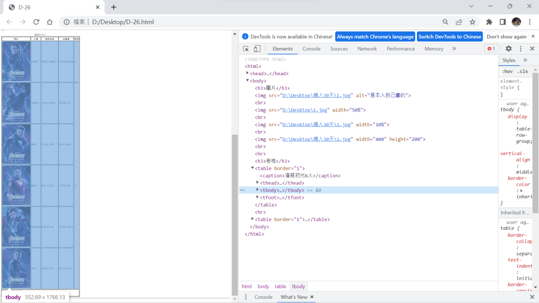Show the red error count badge

tap(491, 49)
